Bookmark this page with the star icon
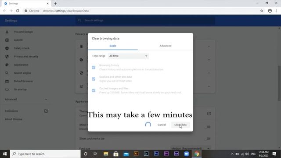281x158 pixels. (262, 11)
